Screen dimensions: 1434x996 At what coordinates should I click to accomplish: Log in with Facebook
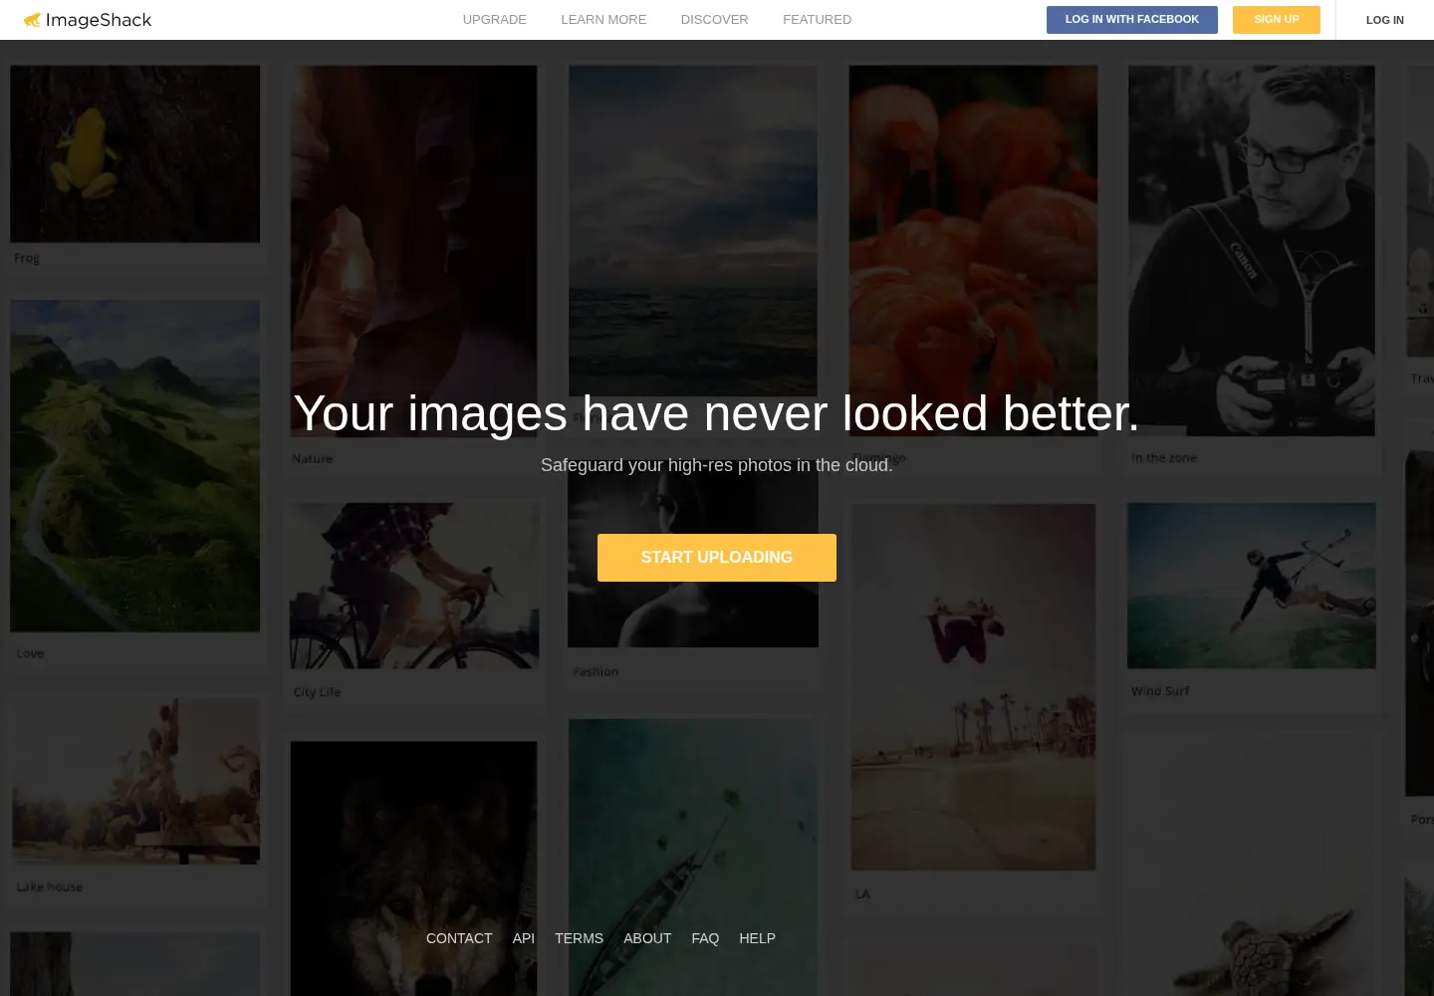[x=1132, y=20]
